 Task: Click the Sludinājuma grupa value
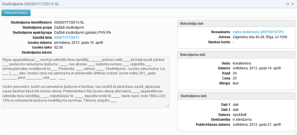(69, 28)
